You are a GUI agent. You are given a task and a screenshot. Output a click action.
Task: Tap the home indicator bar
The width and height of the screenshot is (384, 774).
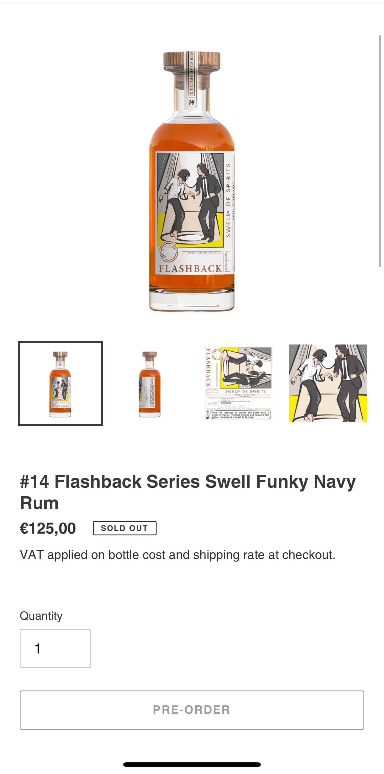click(192, 764)
